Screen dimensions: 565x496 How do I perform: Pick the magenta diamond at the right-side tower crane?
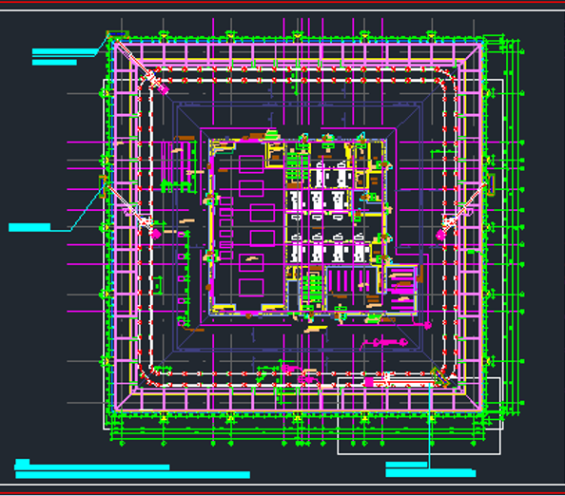[x=440, y=236]
